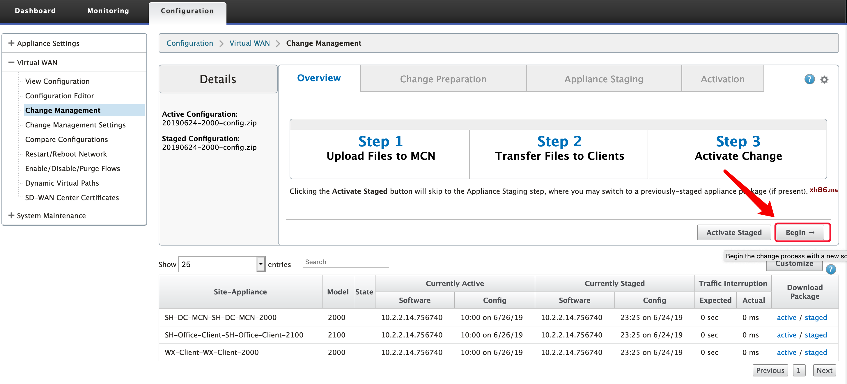Screen dimensions: 847x384
Task: Sort by State column header
Action: coord(364,291)
